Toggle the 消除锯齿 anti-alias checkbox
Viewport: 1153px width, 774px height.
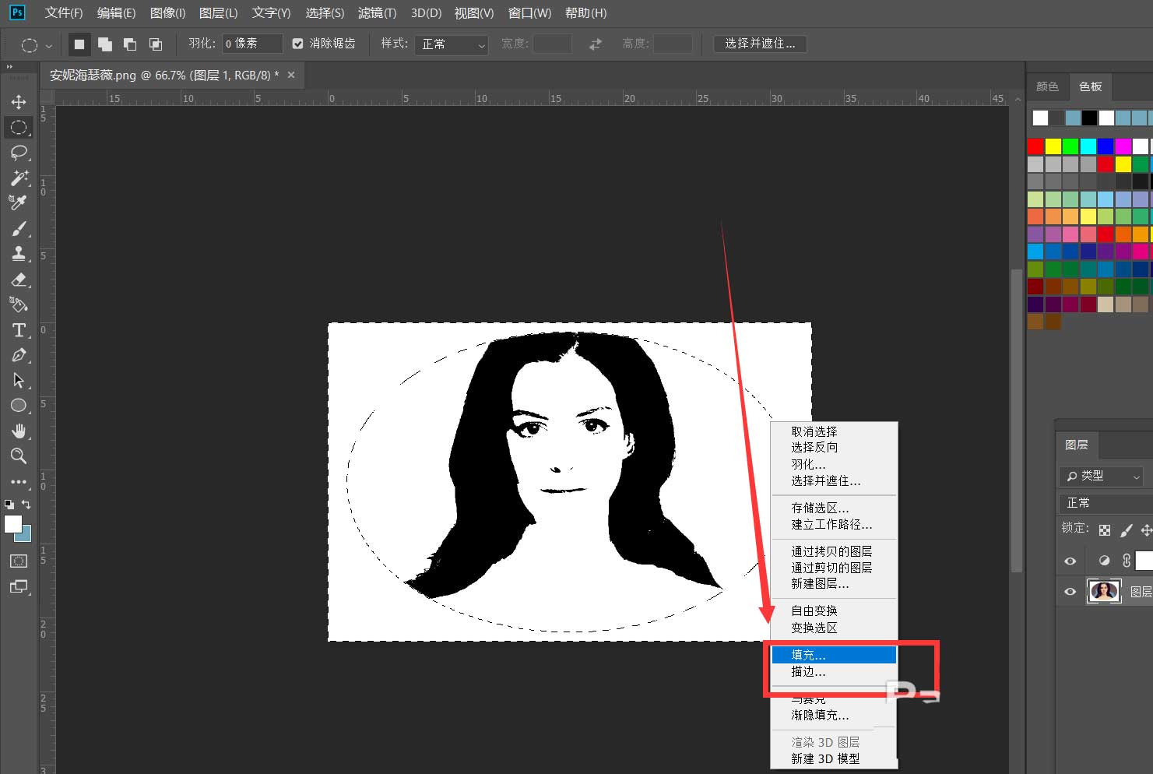297,44
